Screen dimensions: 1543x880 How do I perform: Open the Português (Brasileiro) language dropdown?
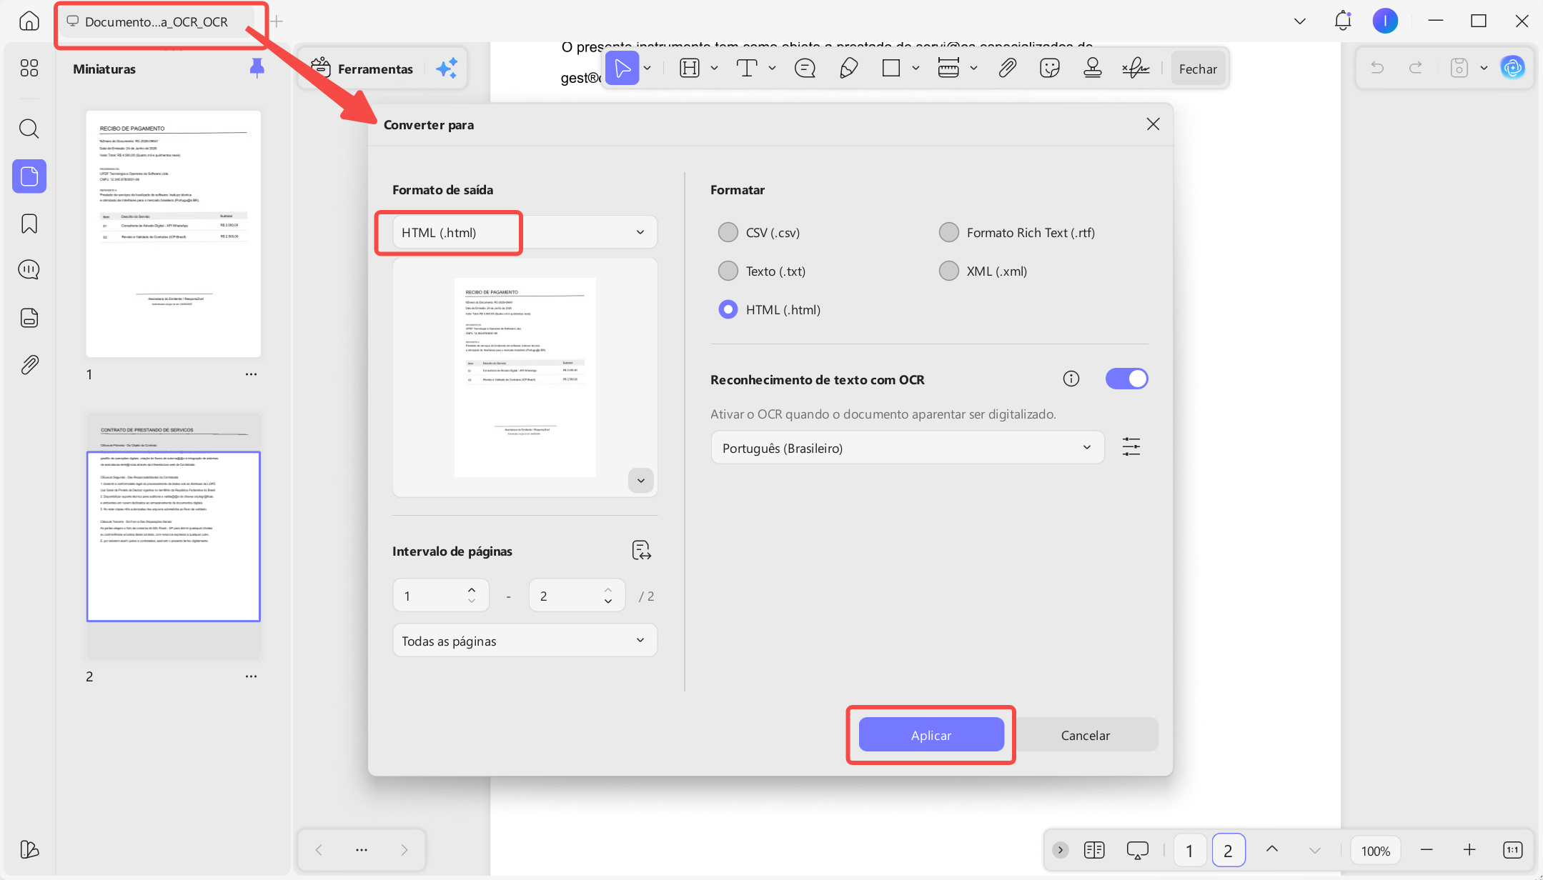point(908,448)
